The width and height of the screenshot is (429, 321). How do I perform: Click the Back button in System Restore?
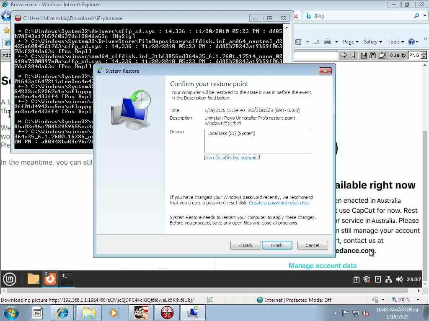[246, 245]
